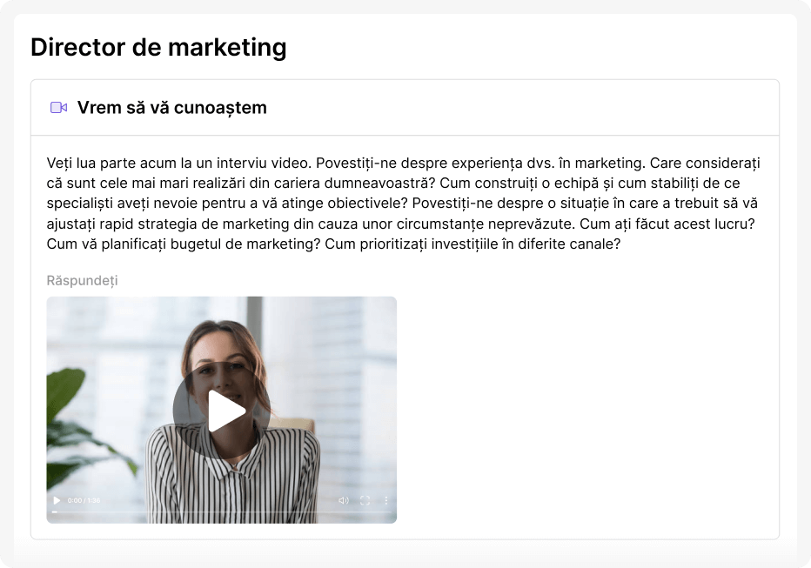
Task: Click the 0:00 / 1:36 time display
Action: point(84,500)
